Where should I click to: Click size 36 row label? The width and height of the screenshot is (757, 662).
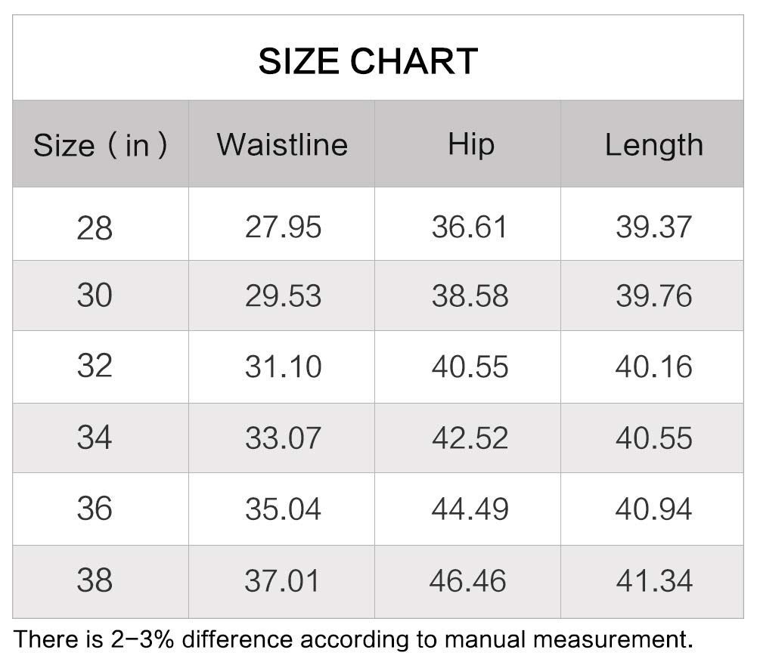[x=95, y=508]
